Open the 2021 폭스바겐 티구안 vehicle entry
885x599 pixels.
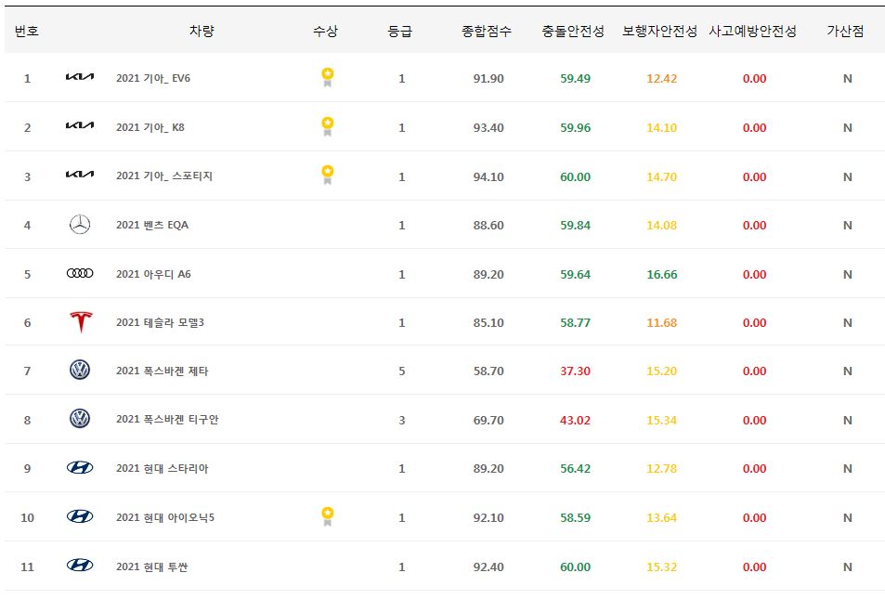click(167, 420)
